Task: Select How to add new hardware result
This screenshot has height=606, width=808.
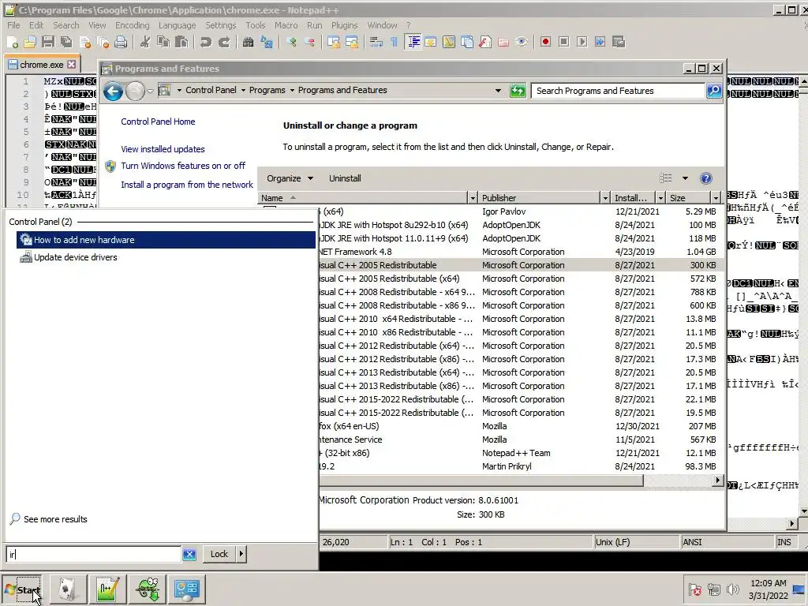Action: coord(166,240)
